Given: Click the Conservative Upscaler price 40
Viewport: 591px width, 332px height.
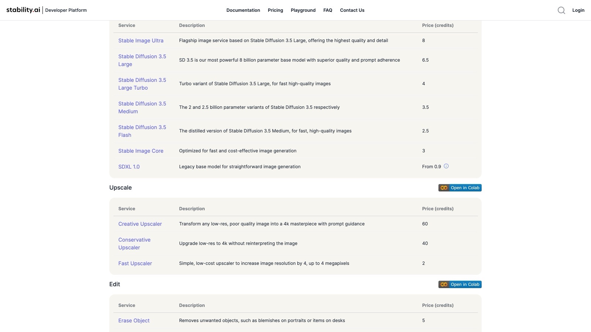Looking at the screenshot, I should (425, 243).
